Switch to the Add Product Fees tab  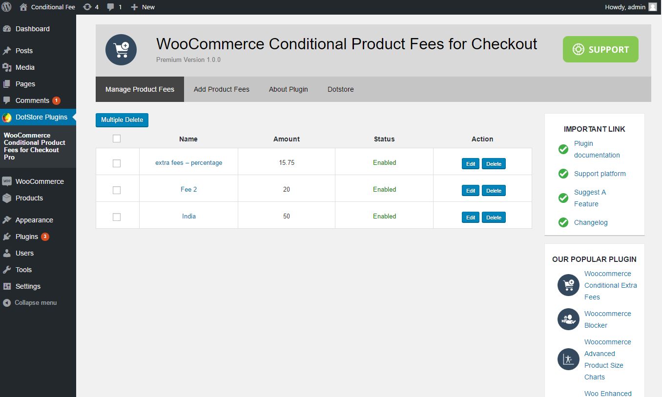point(222,89)
